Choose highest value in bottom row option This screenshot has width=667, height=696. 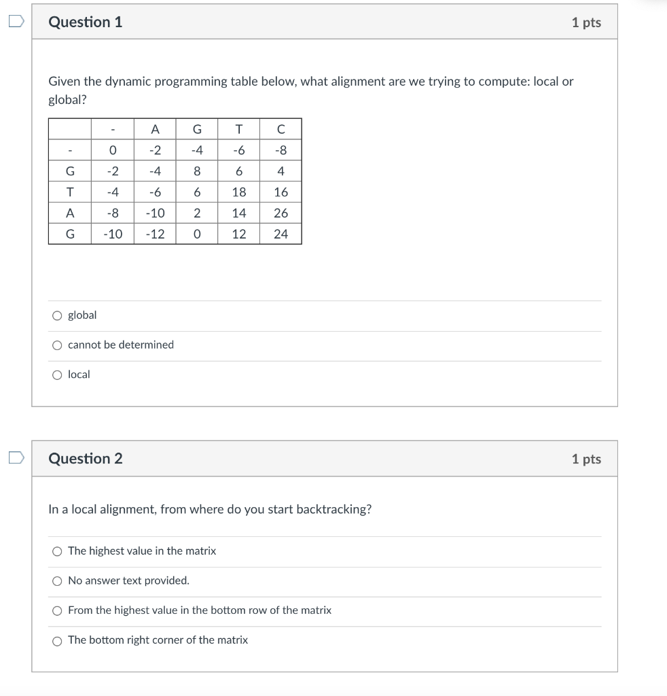(x=58, y=610)
